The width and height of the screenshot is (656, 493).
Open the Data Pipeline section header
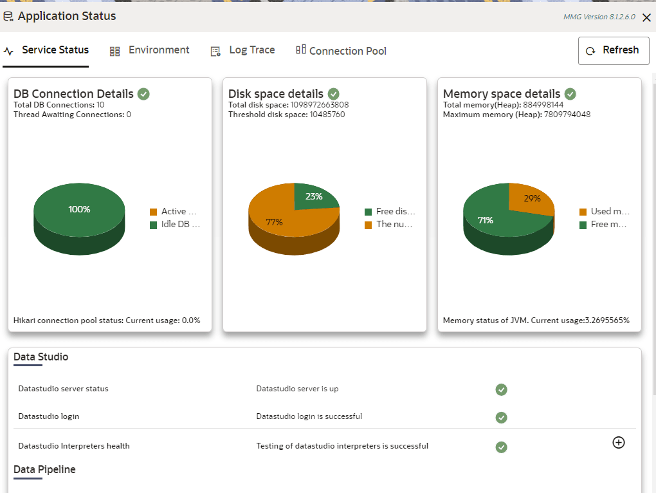coord(44,469)
